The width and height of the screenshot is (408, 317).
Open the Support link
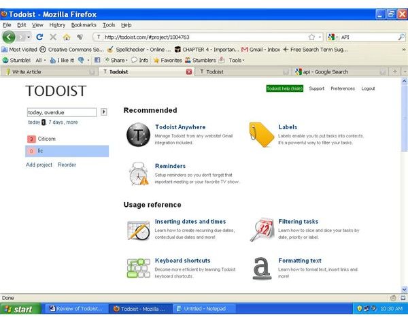pos(317,88)
